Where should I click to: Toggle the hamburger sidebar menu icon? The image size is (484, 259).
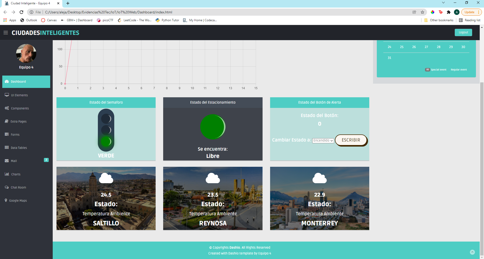[x=6, y=33]
